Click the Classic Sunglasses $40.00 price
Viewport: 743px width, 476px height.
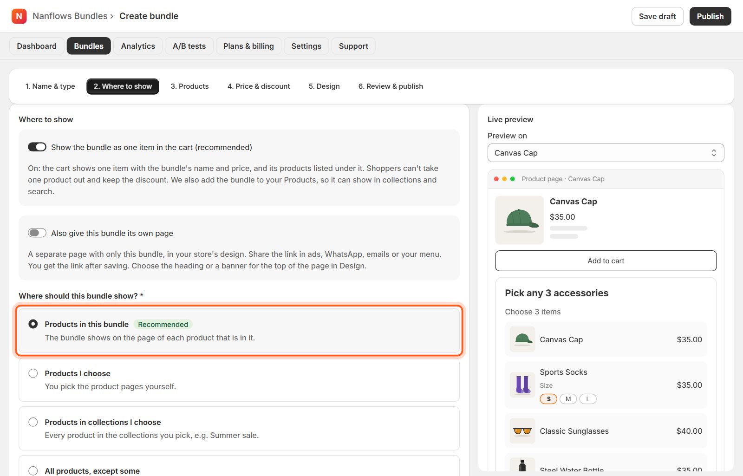[x=689, y=431]
